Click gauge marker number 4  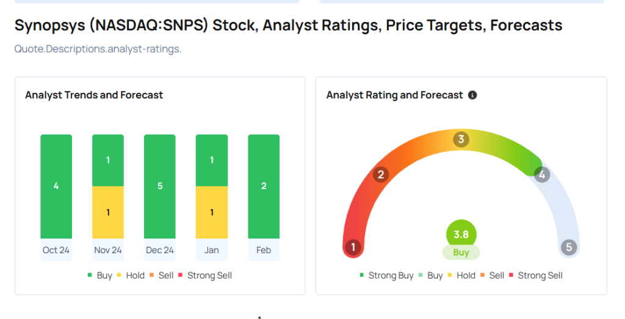[x=542, y=175]
